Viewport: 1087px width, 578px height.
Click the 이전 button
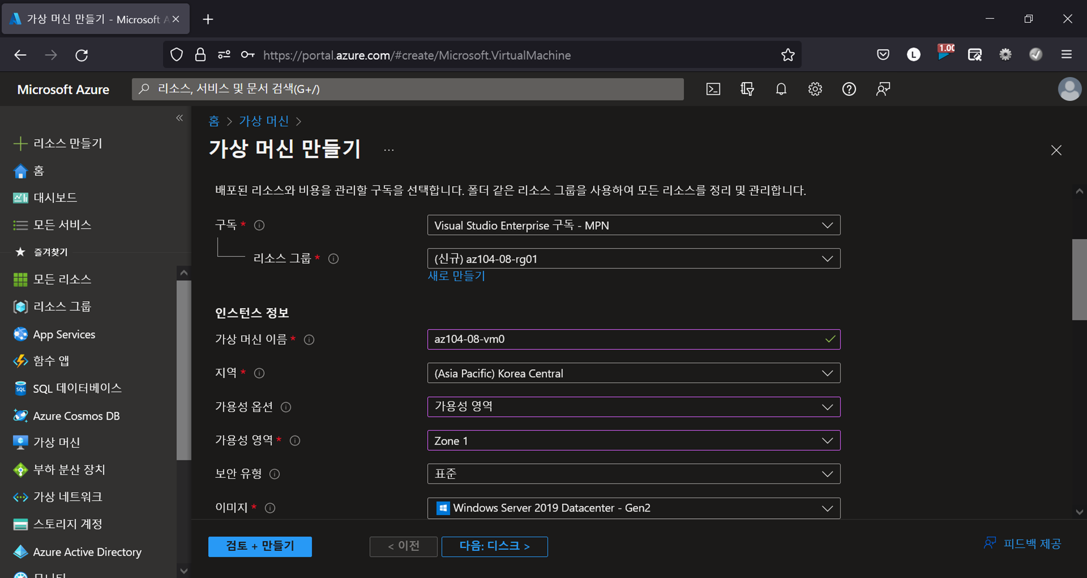pos(403,546)
